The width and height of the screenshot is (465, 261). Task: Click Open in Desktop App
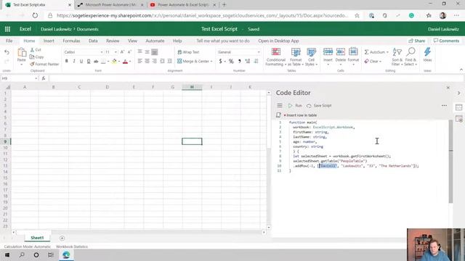coord(278,41)
